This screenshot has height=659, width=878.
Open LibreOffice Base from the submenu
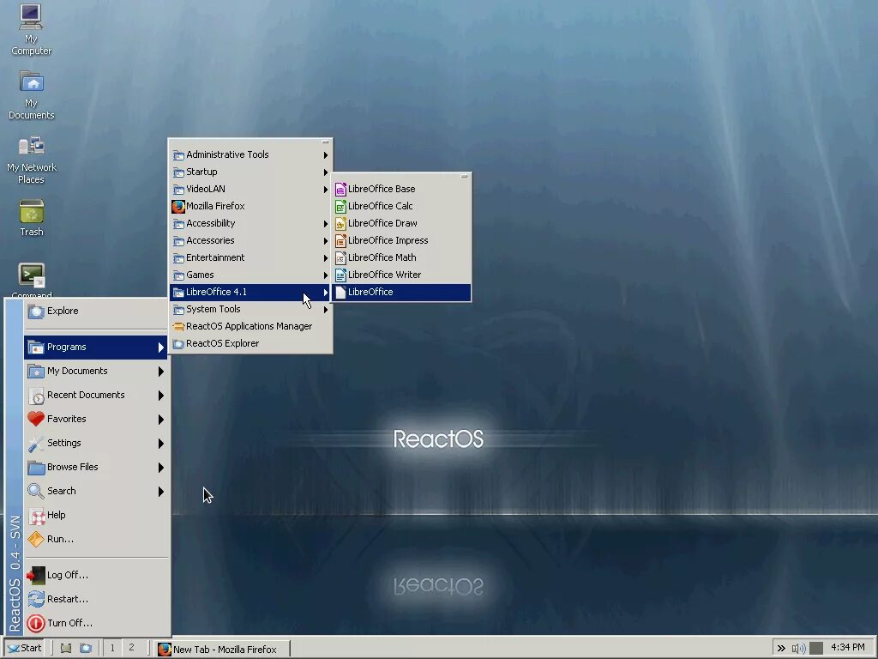(401, 189)
